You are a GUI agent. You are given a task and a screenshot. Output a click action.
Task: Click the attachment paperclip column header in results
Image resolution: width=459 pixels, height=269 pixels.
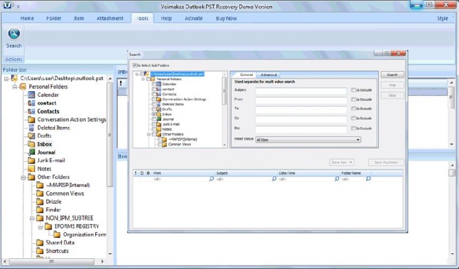click(x=148, y=173)
